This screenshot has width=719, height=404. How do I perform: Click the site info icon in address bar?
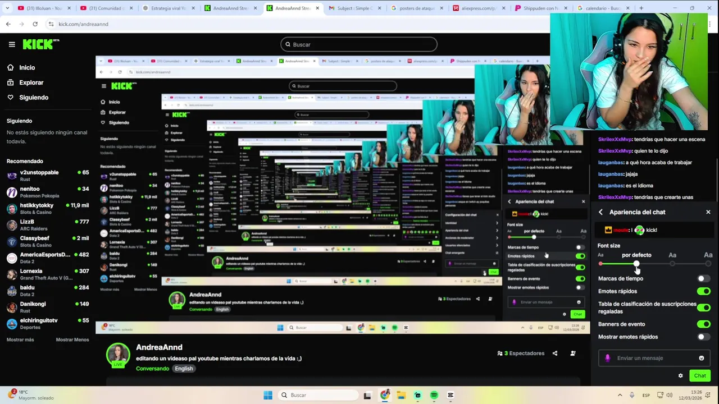click(51, 24)
